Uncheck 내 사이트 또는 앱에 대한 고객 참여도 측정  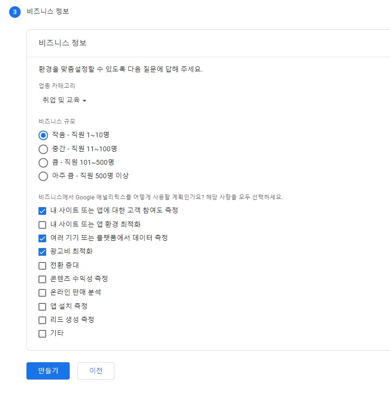pyautogui.click(x=42, y=210)
